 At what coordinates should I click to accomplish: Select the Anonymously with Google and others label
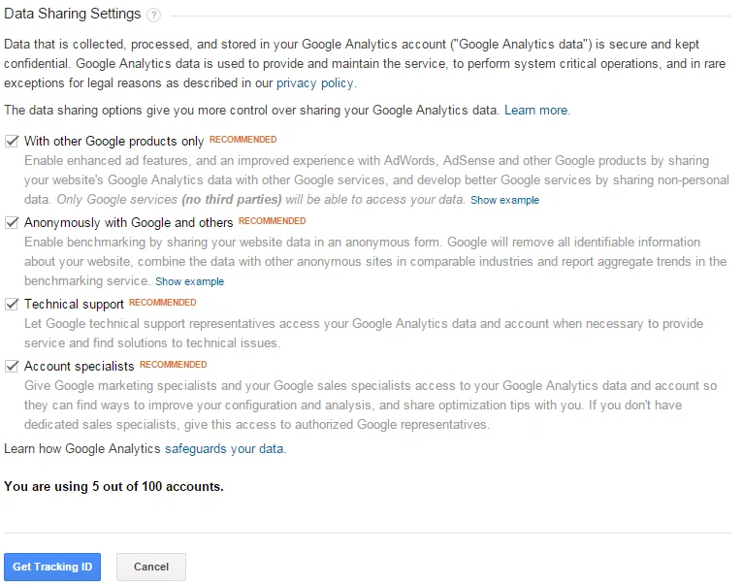click(128, 223)
